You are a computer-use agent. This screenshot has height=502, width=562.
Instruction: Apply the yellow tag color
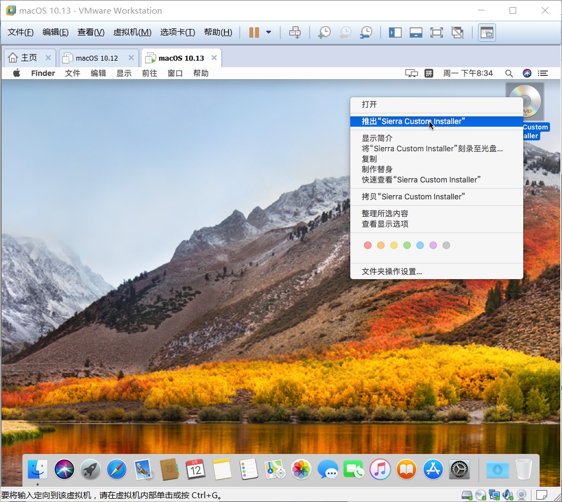pyautogui.click(x=393, y=245)
